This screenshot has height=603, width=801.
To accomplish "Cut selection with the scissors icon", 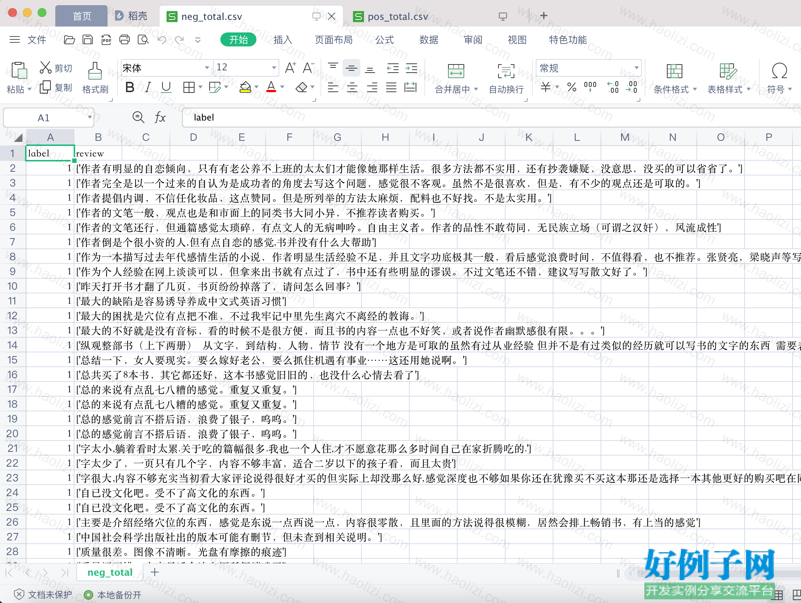I will click(46, 67).
